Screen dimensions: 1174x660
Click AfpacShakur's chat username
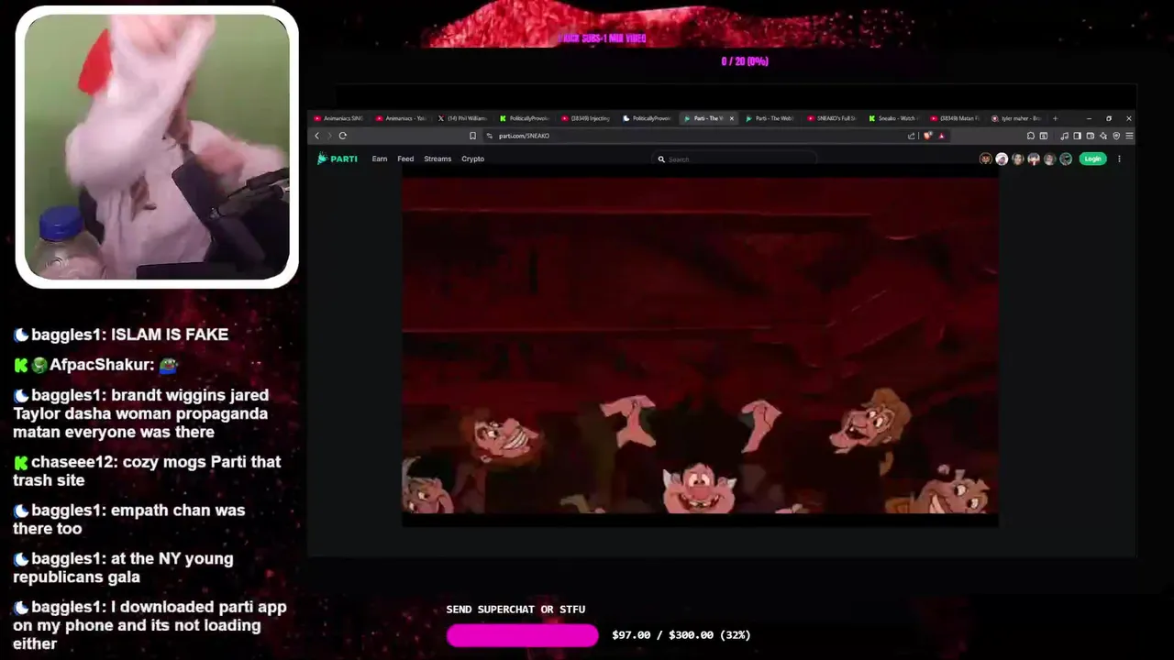[101, 365]
